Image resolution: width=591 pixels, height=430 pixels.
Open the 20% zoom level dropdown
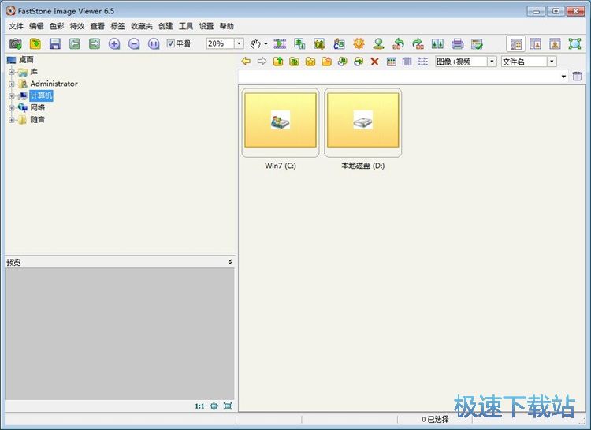pos(239,43)
